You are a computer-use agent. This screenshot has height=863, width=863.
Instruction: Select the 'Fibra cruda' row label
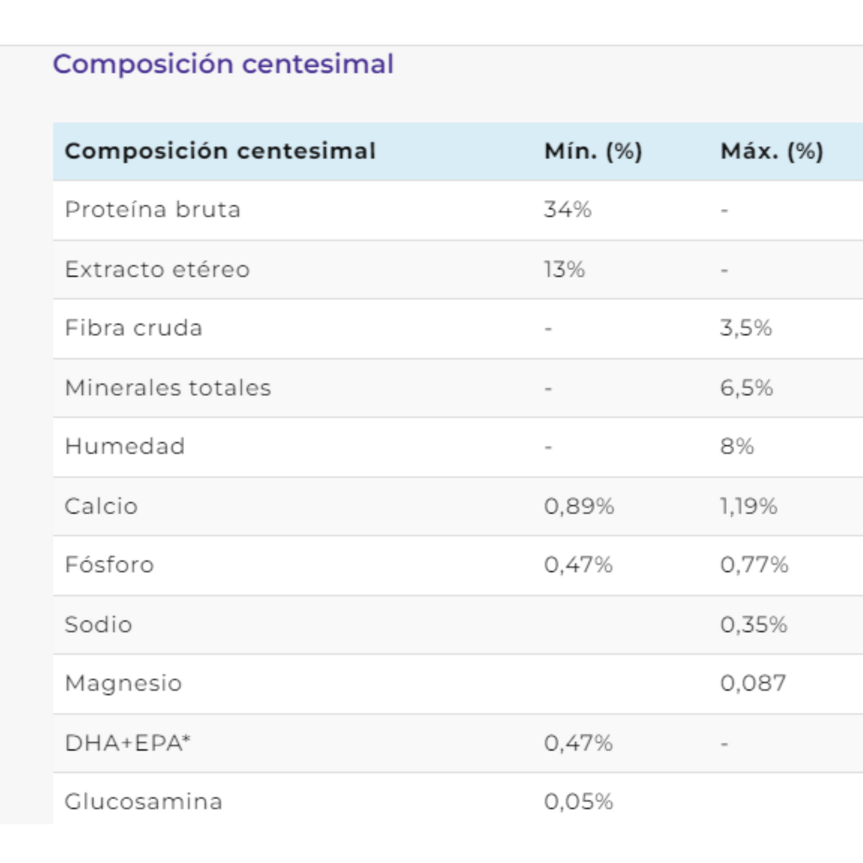coord(134,328)
